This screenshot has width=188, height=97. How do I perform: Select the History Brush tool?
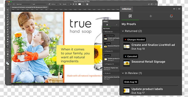(x=8, y=32)
